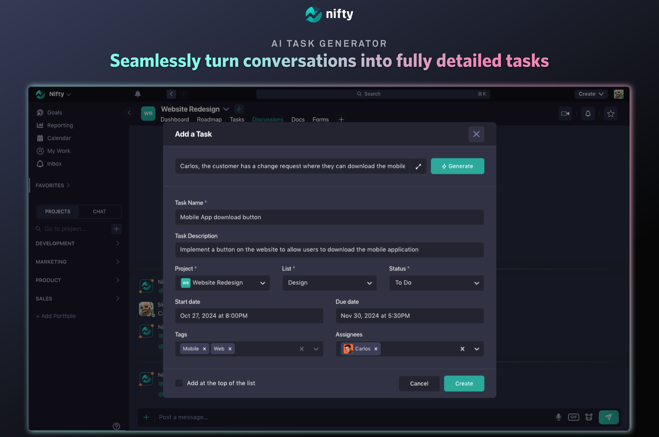Open the GIF picker
The image size is (659, 437).
click(x=573, y=417)
